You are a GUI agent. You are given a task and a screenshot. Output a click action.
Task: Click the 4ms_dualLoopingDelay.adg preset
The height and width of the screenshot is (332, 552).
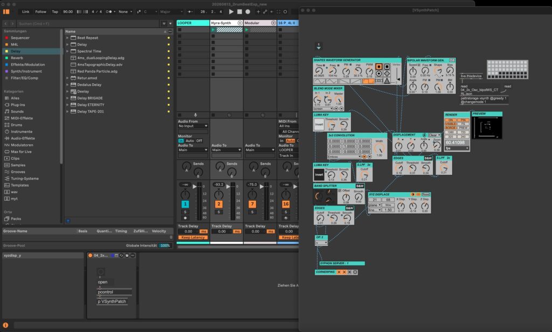tap(100, 58)
